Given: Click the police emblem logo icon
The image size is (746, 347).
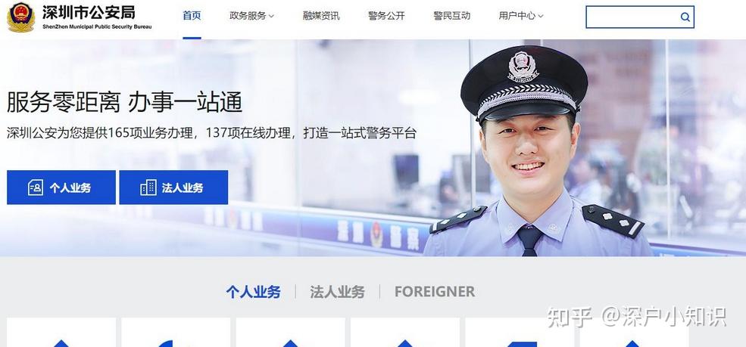Looking at the screenshot, I should pyautogui.click(x=21, y=17).
